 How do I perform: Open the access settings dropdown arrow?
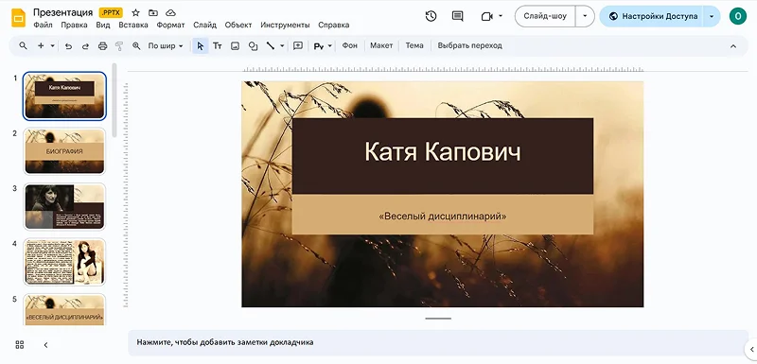(712, 16)
